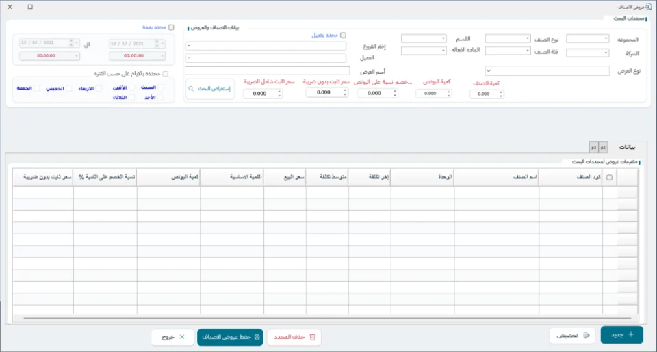Image resolution: width=657 pixels, height=352 pixels.
Task: Click the floppy-disk icon on حفظ عروض الاصناف
Action: 257,337
